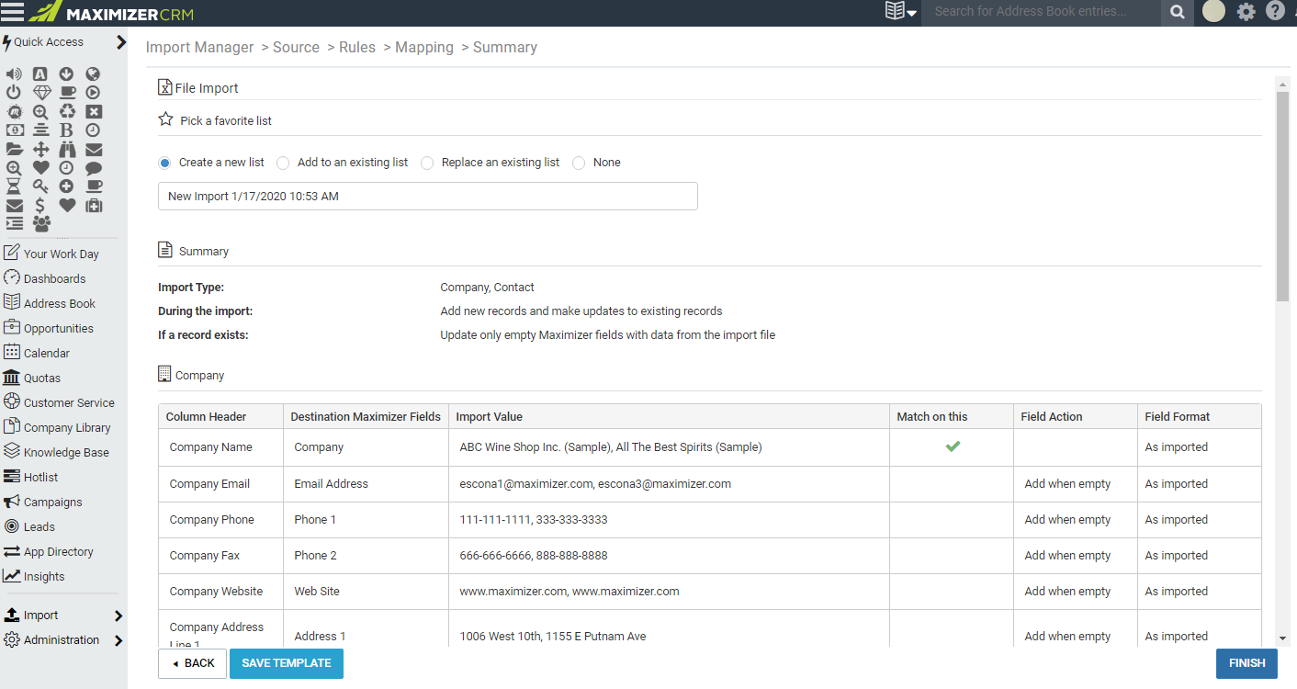
Task: Select the Replace an existing list option
Action: click(x=427, y=163)
